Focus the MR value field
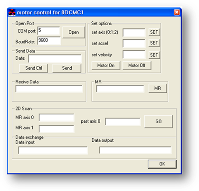Screen dimensions: 199x191 click(120, 89)
